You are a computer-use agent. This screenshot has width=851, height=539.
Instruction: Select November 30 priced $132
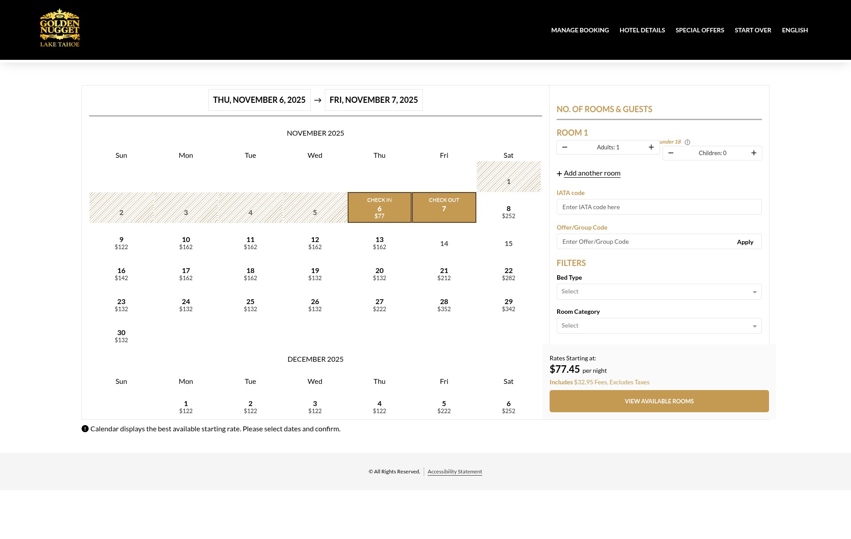[x=121, y=336]
